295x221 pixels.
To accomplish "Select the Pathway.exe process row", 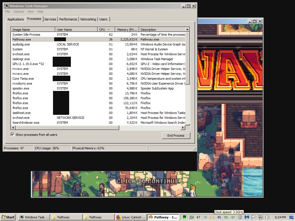I will coord(98,39).
